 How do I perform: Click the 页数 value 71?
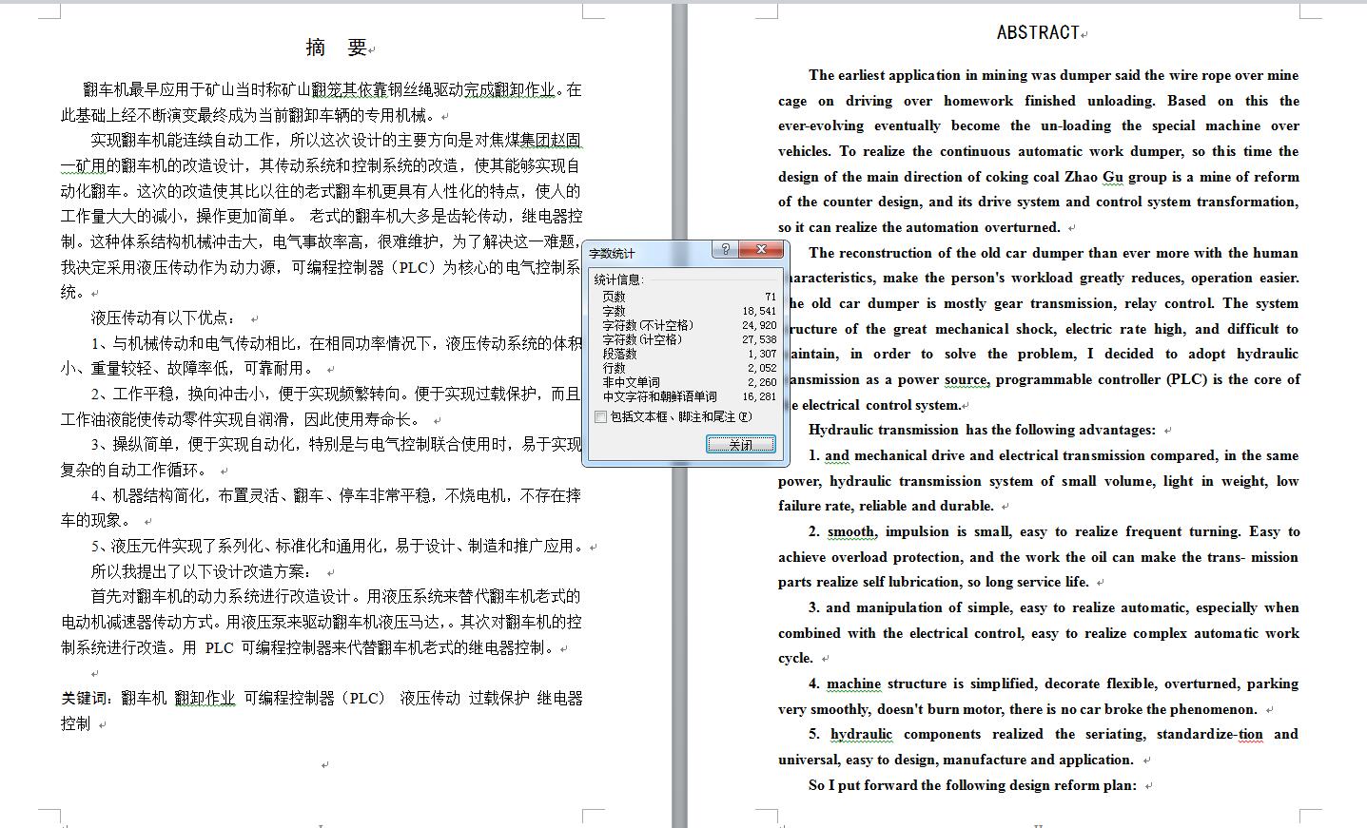tap(770, 297)
